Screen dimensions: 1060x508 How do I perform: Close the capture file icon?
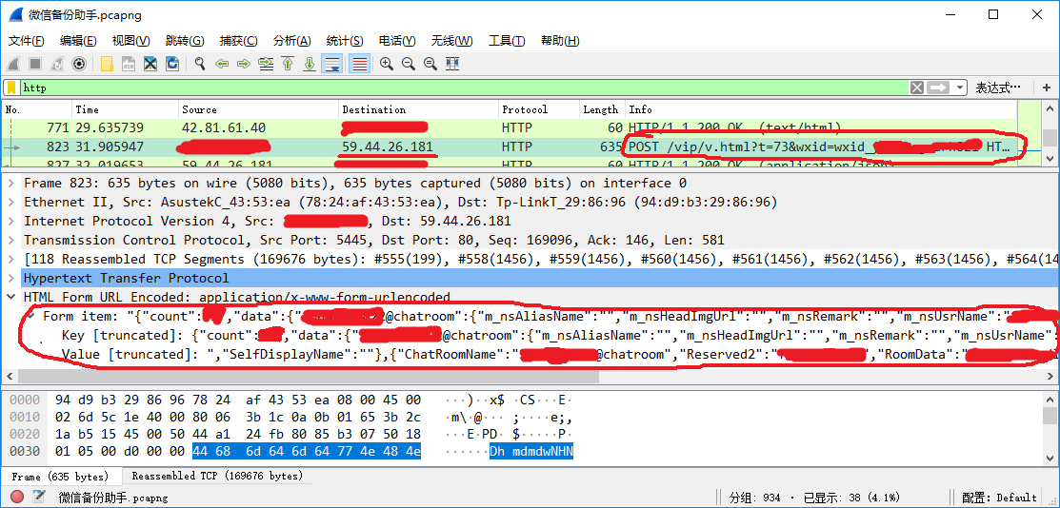pos(150,64)
